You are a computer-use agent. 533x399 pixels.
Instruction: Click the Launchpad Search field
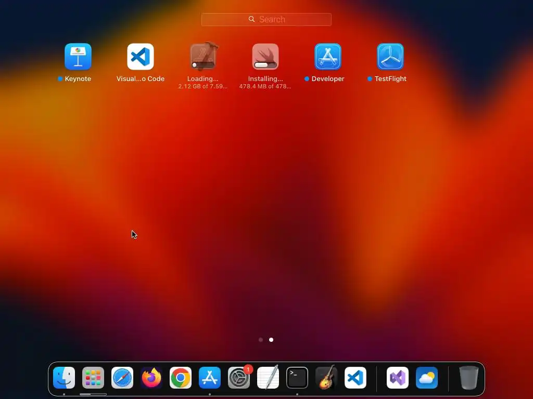coord(266,19)
